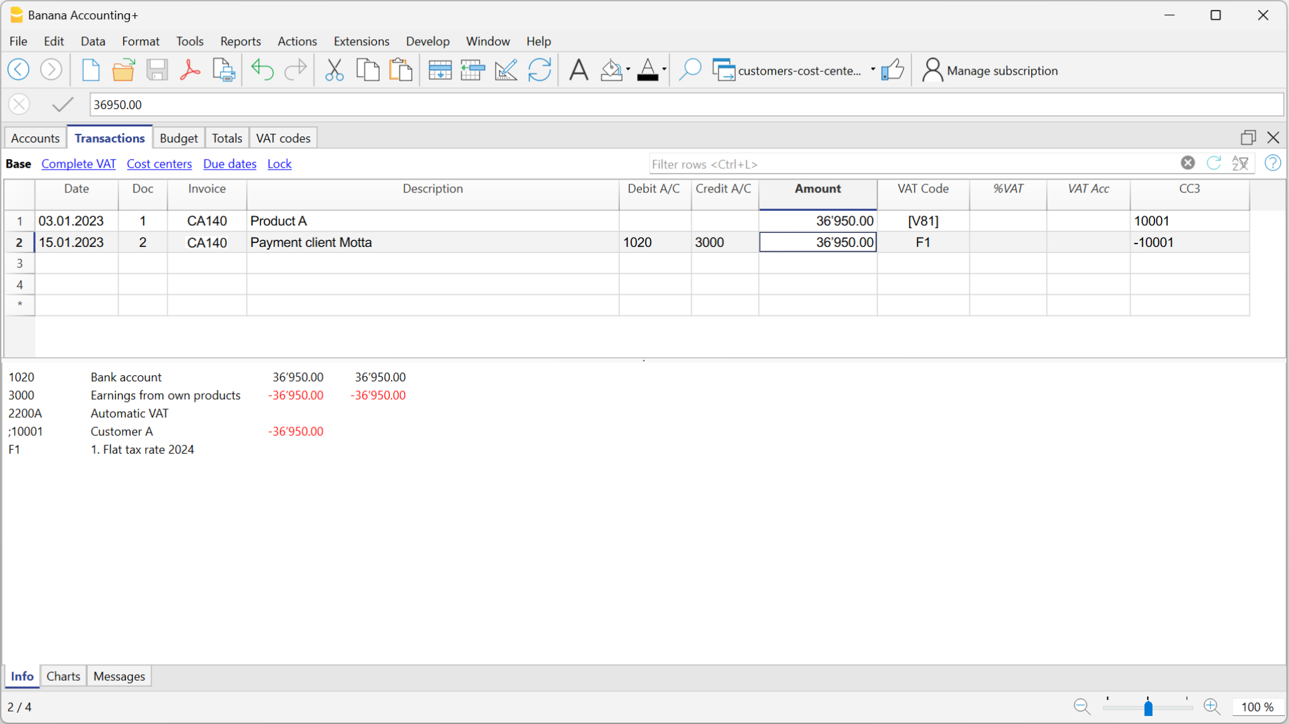1289x724 pixels.
Task: Click the Open file folder icon
Action: [x=123, y=70]
